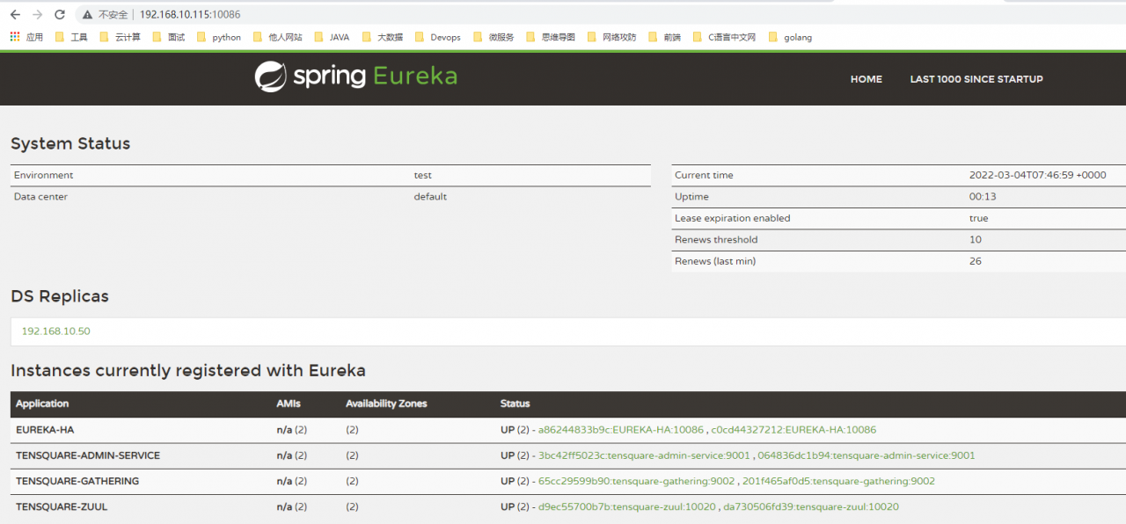Image resolution: width=1126 pixels, height=524 pixels.
Task: Click the Environment value "test"
Action: point(423,175)
